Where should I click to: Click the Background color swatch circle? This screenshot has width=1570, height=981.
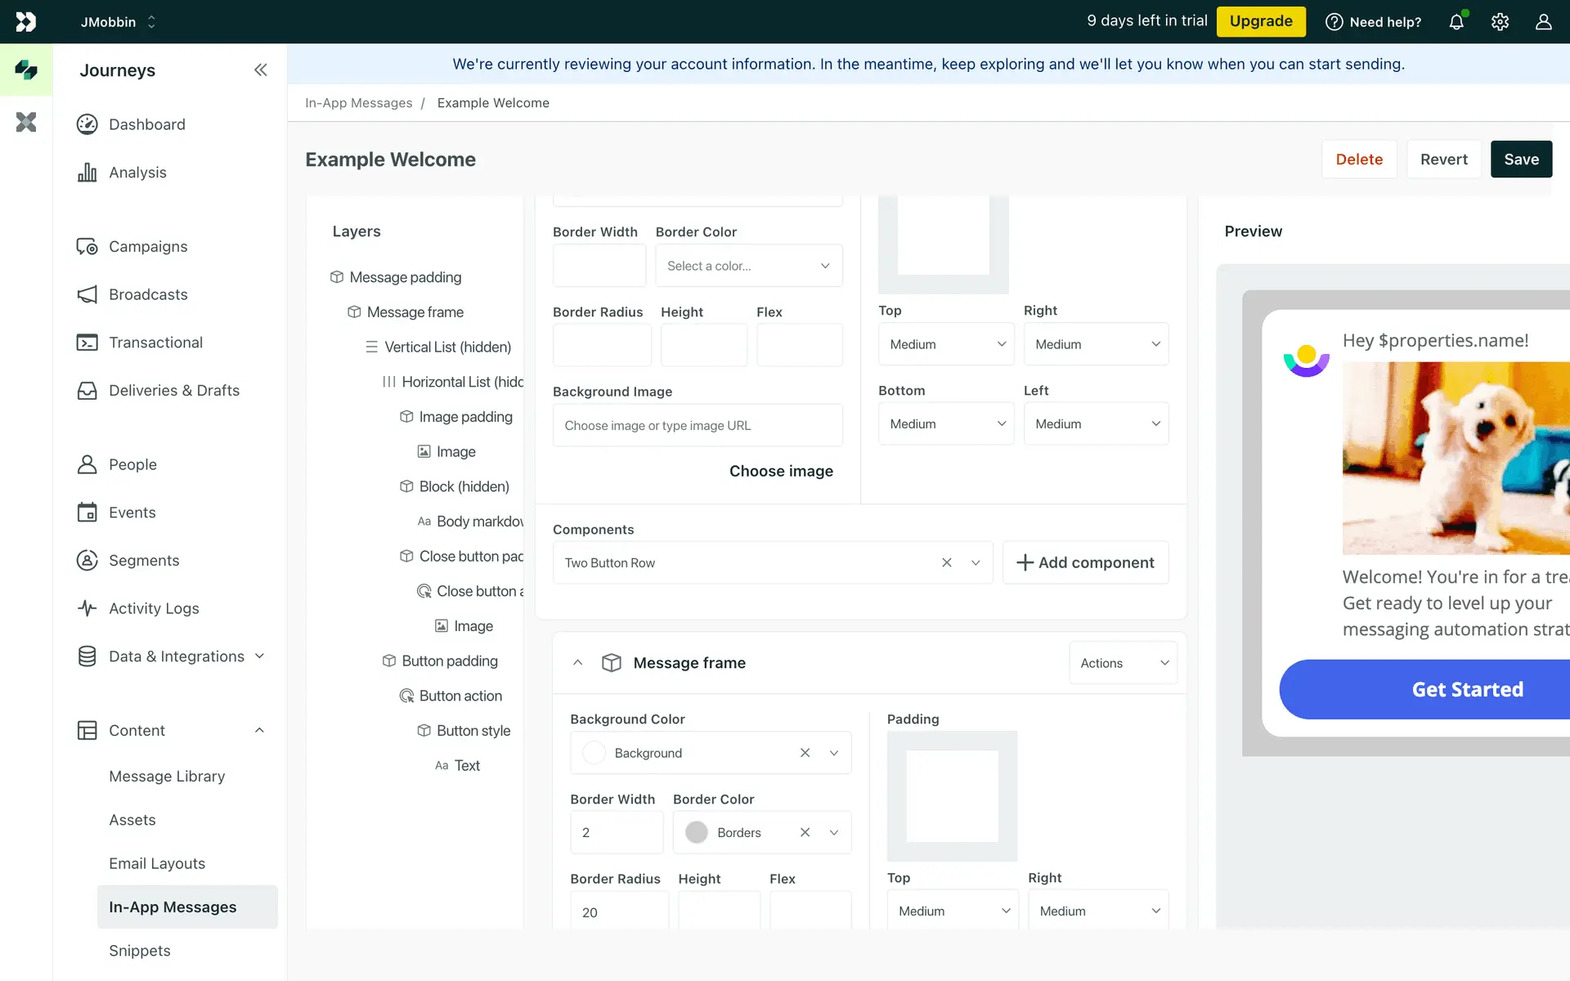click(594, 753)
